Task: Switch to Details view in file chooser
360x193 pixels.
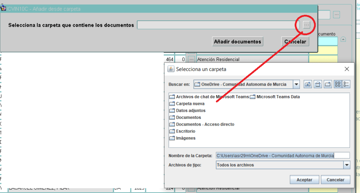Action: 346,84
